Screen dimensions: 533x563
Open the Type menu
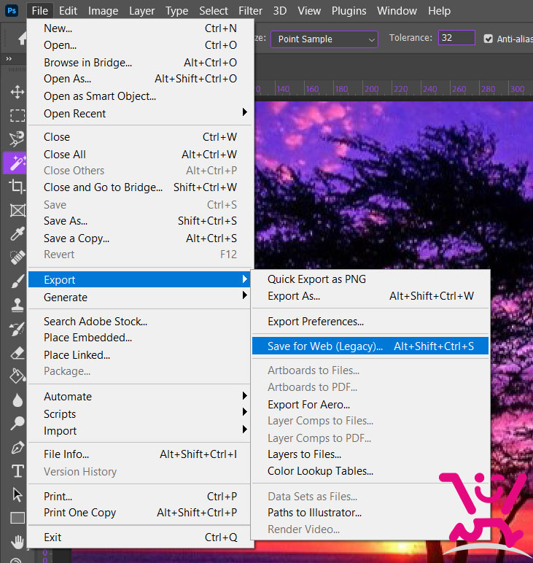176,11
